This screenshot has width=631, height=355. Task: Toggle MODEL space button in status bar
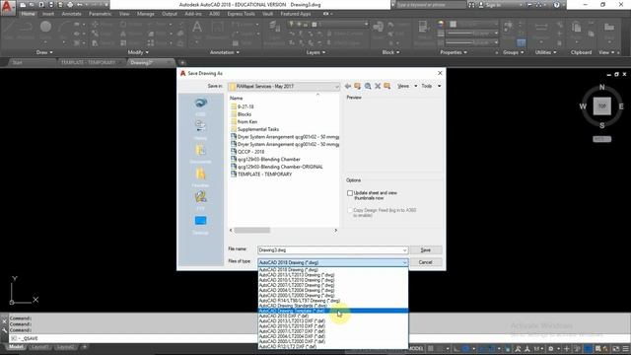tap(416, 348)
